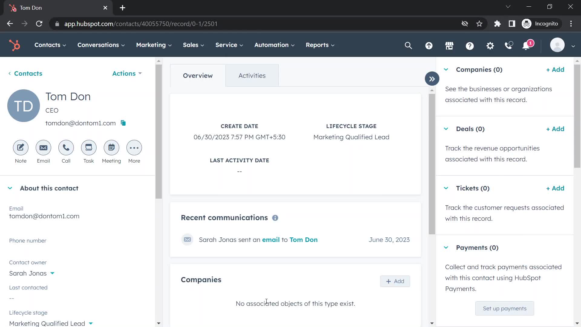This screenshot has width=581, height=327.
Task: Select the Email icon for contact
Action: click(43, 148)
